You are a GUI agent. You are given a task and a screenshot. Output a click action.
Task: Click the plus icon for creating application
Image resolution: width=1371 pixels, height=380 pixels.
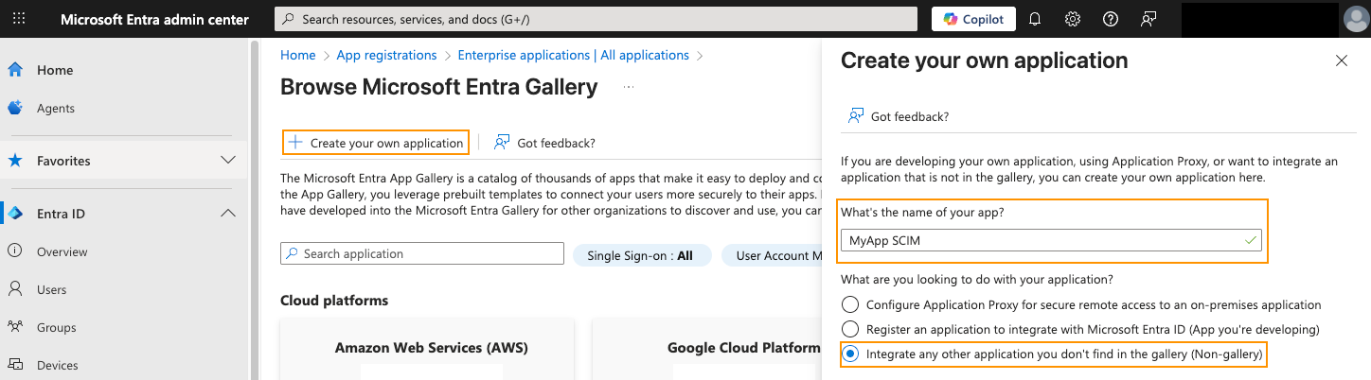point(295,143)
